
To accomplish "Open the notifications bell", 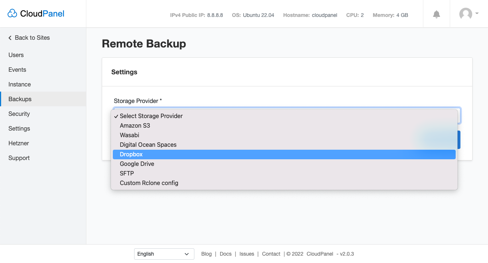I will click(437, 14).
